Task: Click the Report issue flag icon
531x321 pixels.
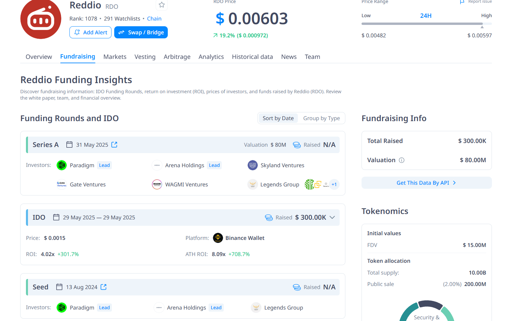Action: point(462,2)
